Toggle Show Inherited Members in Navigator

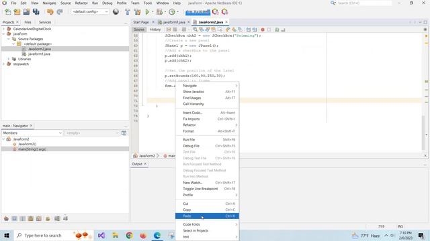6,219
